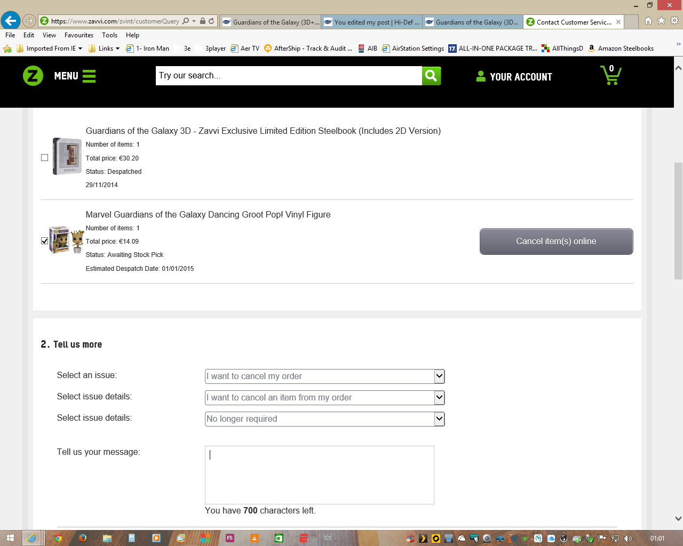Open AirStation Settings bookmark
Screen dimensions: 683x546
412,49
